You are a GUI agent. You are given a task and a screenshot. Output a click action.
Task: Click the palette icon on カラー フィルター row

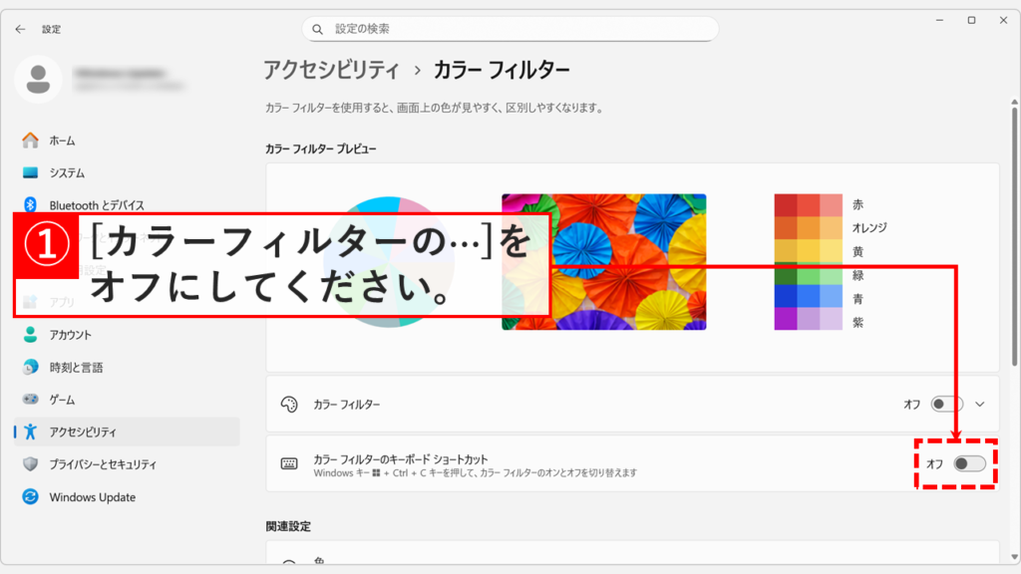289,405
